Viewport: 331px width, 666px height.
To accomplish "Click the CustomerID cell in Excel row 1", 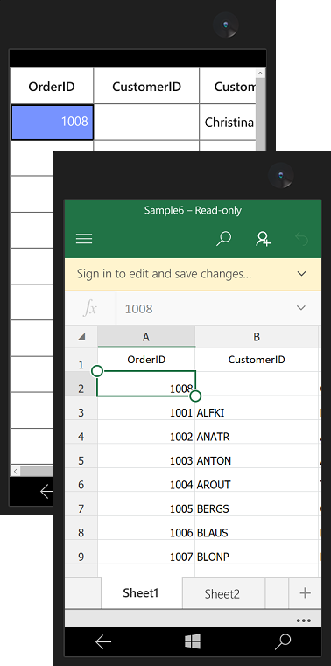I will point(257,360).
